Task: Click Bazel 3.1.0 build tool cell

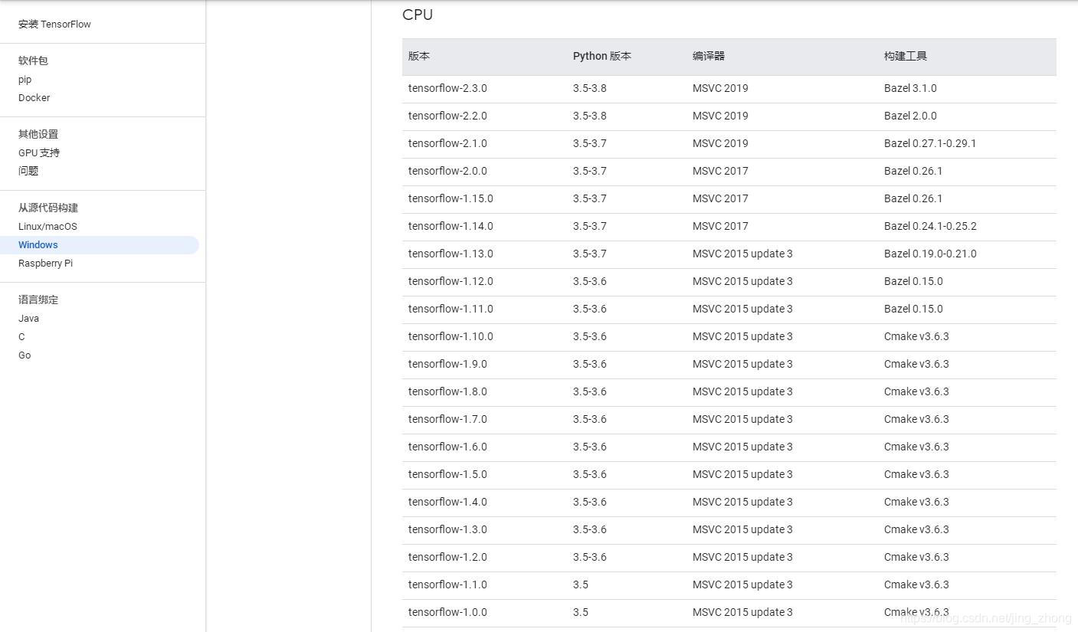Action: tap(910, 88)
